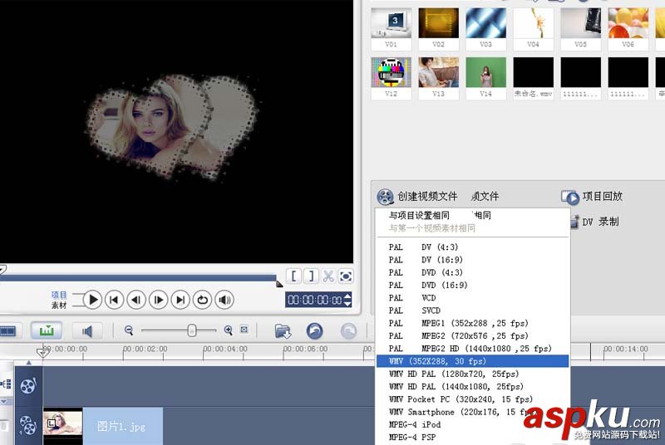Fit project in timeline window
Image resolution: width=665 pixels, height=445 pixels.
(244, 330)
